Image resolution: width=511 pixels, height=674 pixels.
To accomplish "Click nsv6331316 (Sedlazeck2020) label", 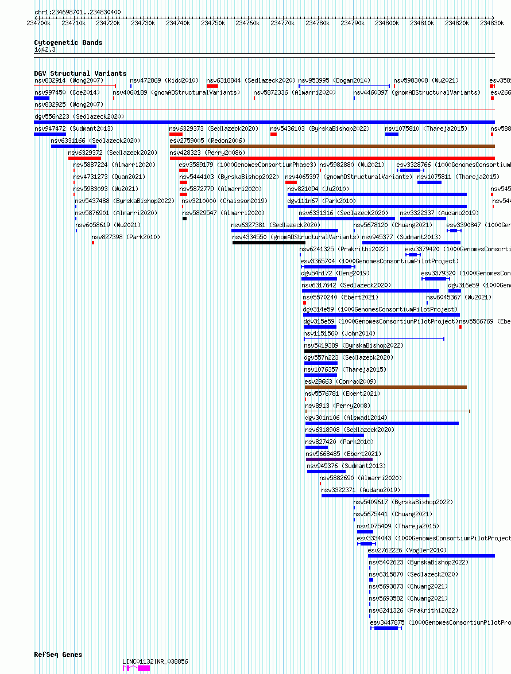I will click(x=343, y=213).
